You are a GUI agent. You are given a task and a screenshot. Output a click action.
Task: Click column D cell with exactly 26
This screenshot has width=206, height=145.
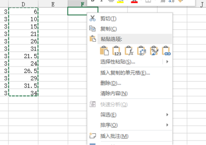(x=23, y=41)
